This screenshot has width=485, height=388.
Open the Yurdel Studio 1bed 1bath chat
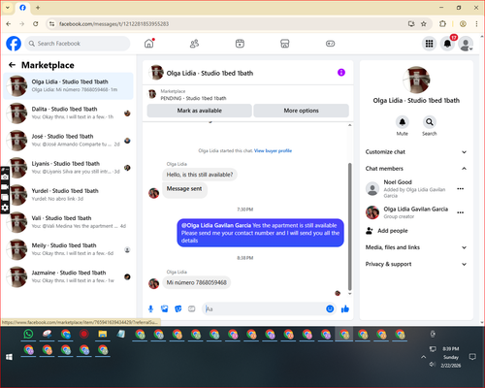(x=68, y=195)
